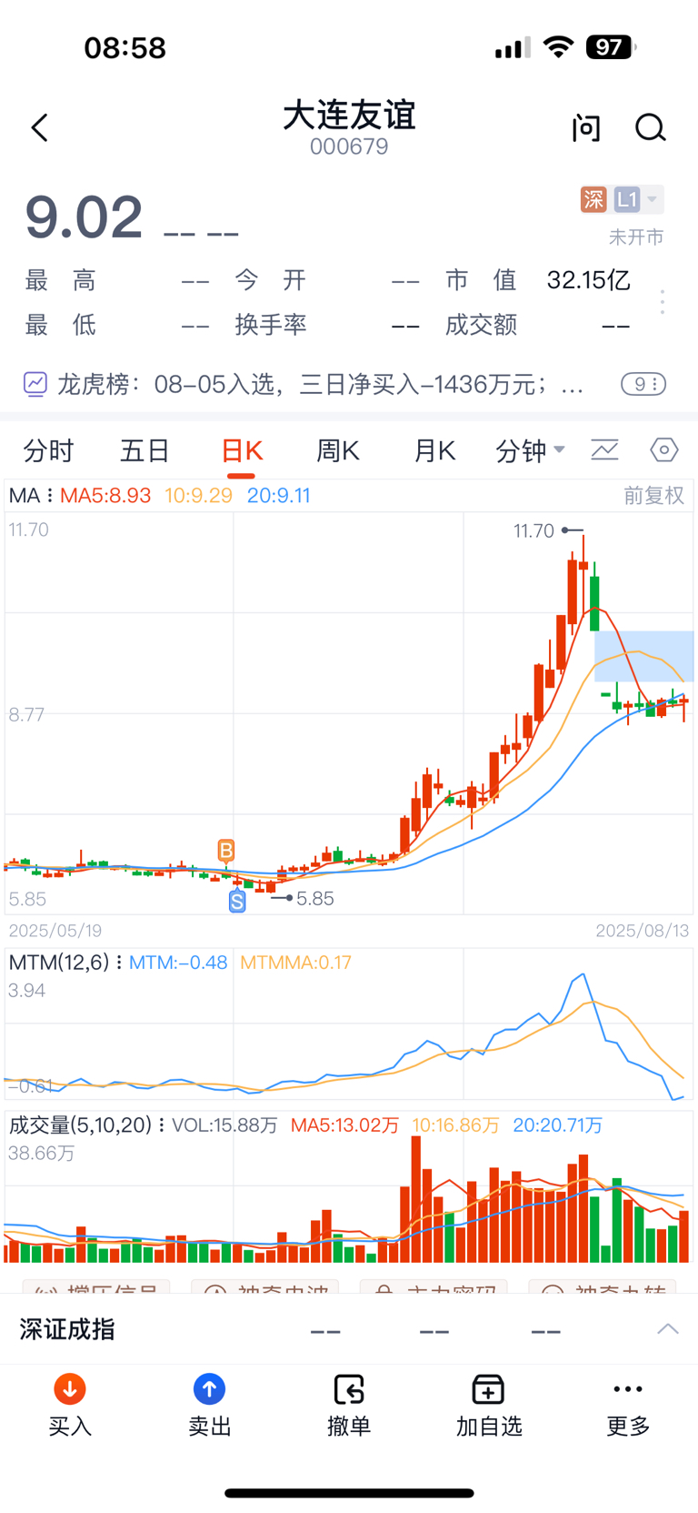Expand the 分钟 interval dropdown

(531, 450)
